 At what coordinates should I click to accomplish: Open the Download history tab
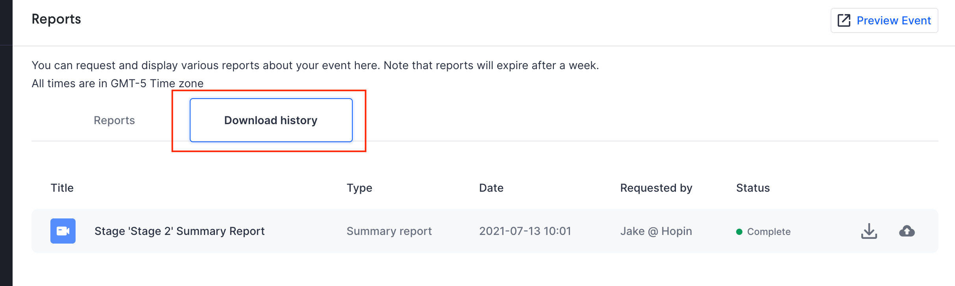point(271,120)
